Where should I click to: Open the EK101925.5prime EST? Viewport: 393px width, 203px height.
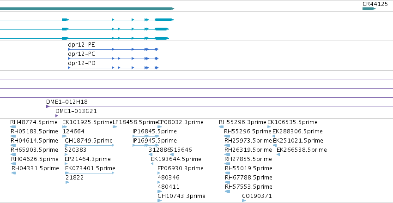(87, 122)
